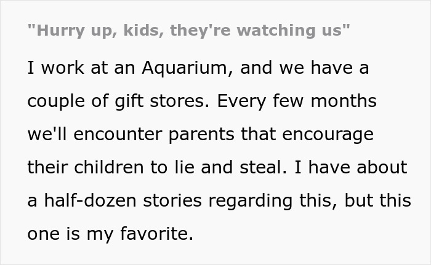Click the word "Every"
The height and width of the screenshot is (265, 431).
[252, 101]
